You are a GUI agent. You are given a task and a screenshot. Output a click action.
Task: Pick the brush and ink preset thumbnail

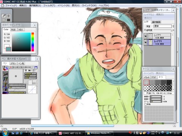[x=5, y=85]
